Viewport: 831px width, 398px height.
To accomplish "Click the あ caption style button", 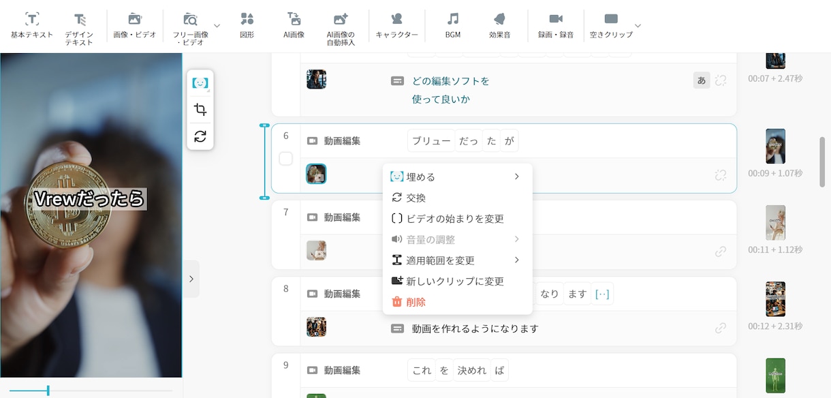I will [702, 80].
